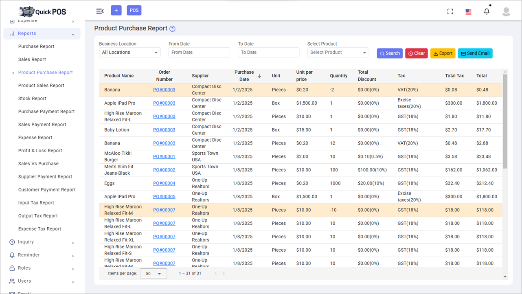Collapse the sidebar using the hamburger icon

point(100,11)
